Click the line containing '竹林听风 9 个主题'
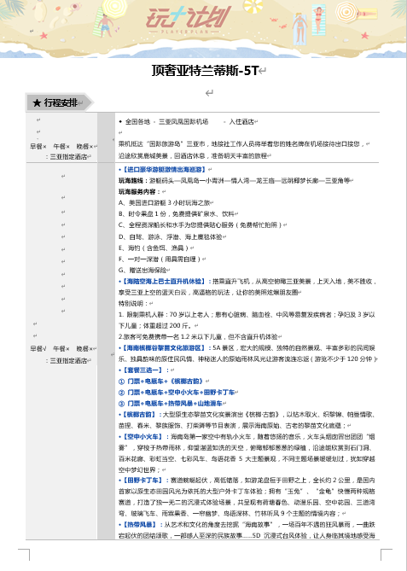 point(230,514)
